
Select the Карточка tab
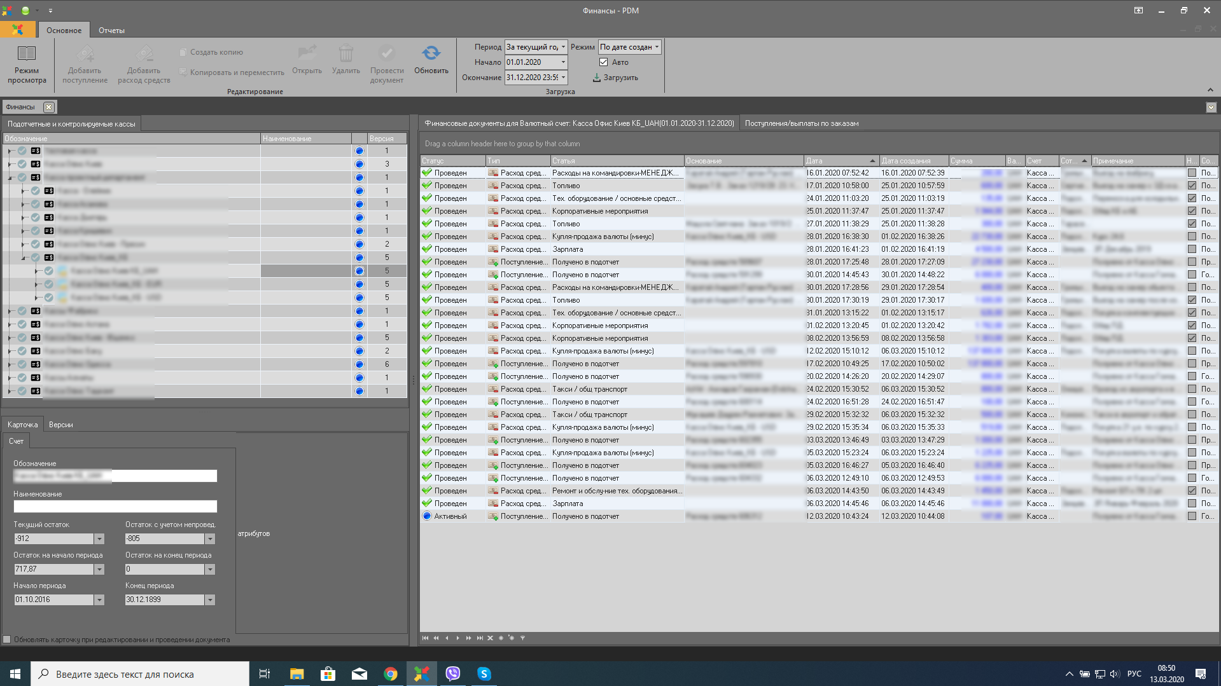23,425
